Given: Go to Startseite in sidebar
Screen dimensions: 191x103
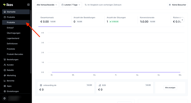Looking at the screenshot, I should 16,12.
